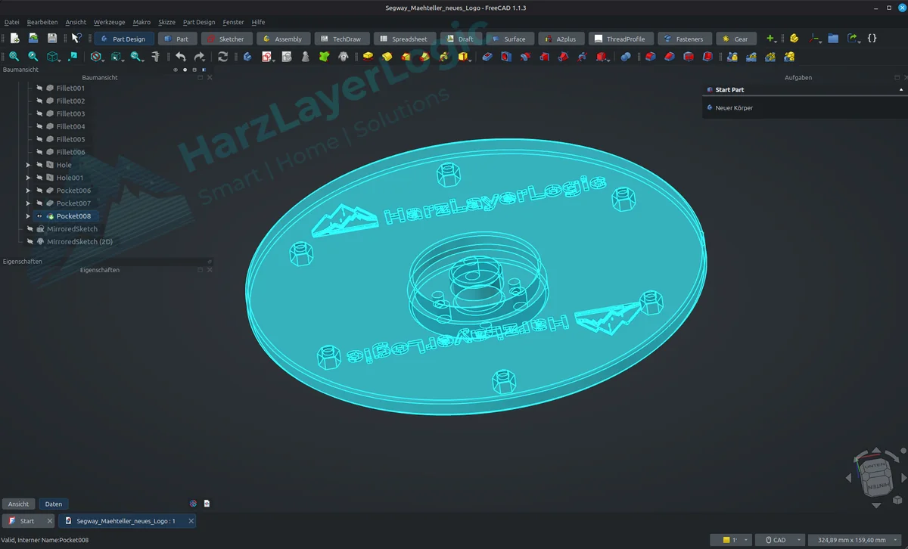Open the yellow layer selector in status bar

[731, 540]
